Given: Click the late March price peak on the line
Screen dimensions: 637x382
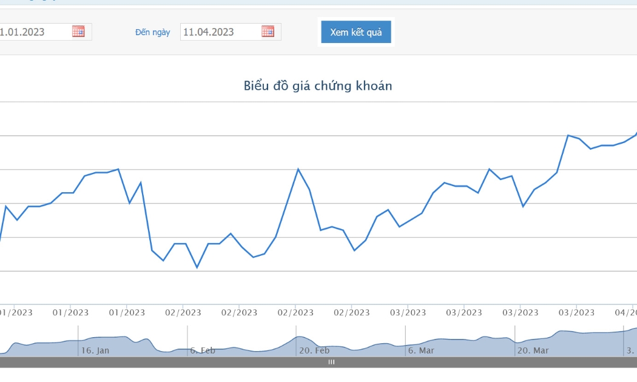Looking at the screenshot, I should 568,135.
